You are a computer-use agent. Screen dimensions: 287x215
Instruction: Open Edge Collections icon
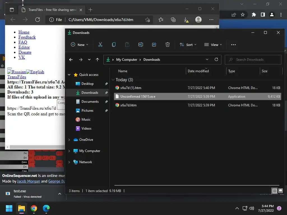click(x=173, y=20)
